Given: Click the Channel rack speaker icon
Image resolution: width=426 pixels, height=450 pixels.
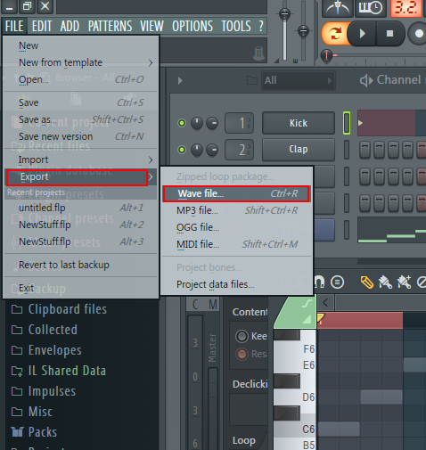Looking at the screenshot, I should [x=366, y=80].
